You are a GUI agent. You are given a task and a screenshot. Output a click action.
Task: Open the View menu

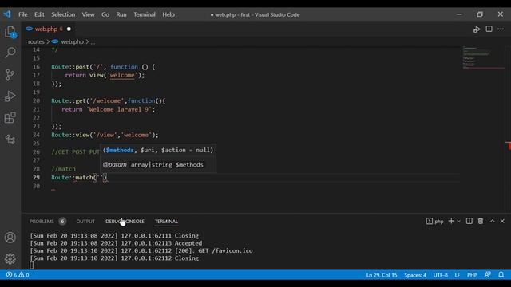click(x=88, y=14)
